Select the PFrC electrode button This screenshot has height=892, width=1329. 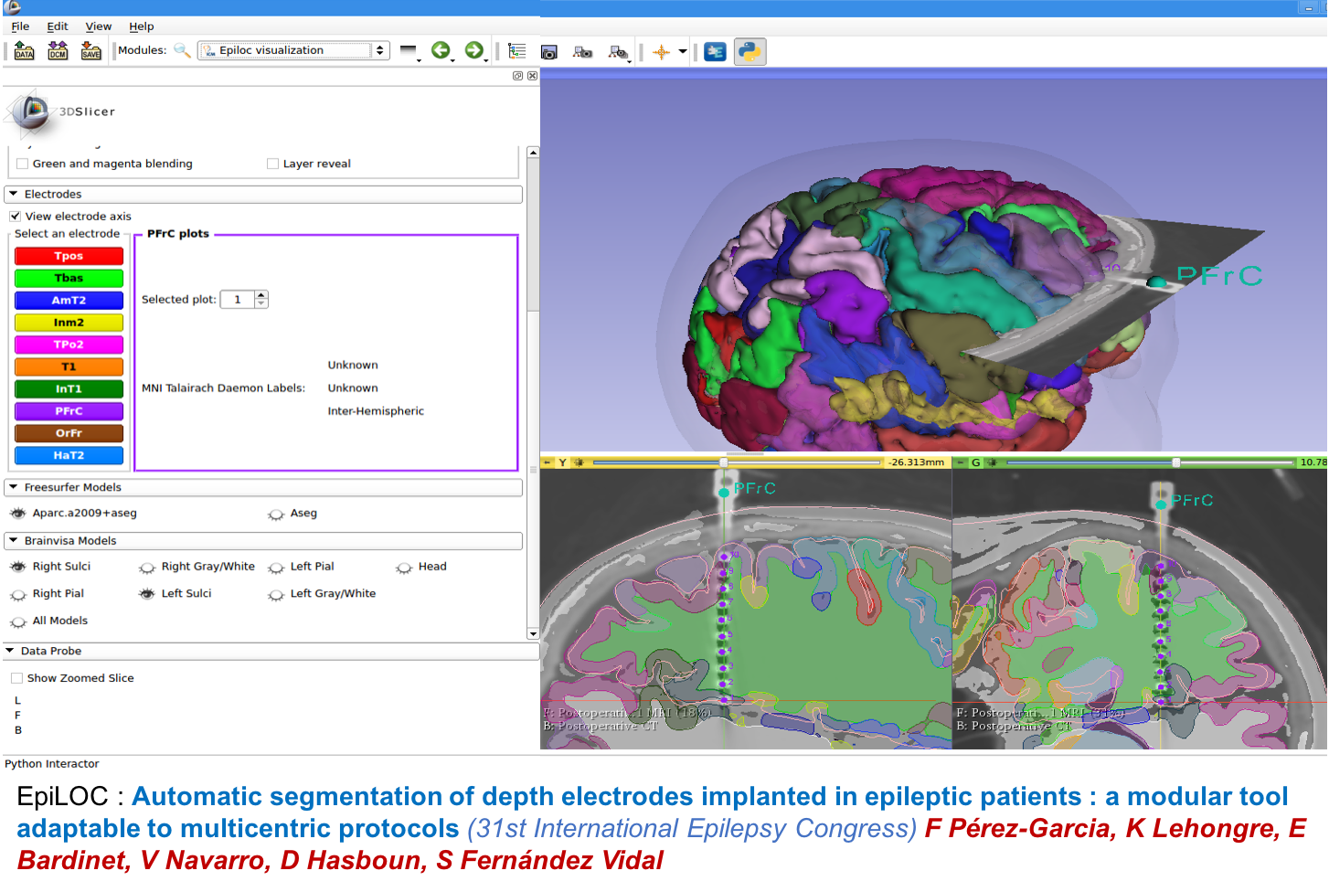pyautogui.click(x=69, y=411)
